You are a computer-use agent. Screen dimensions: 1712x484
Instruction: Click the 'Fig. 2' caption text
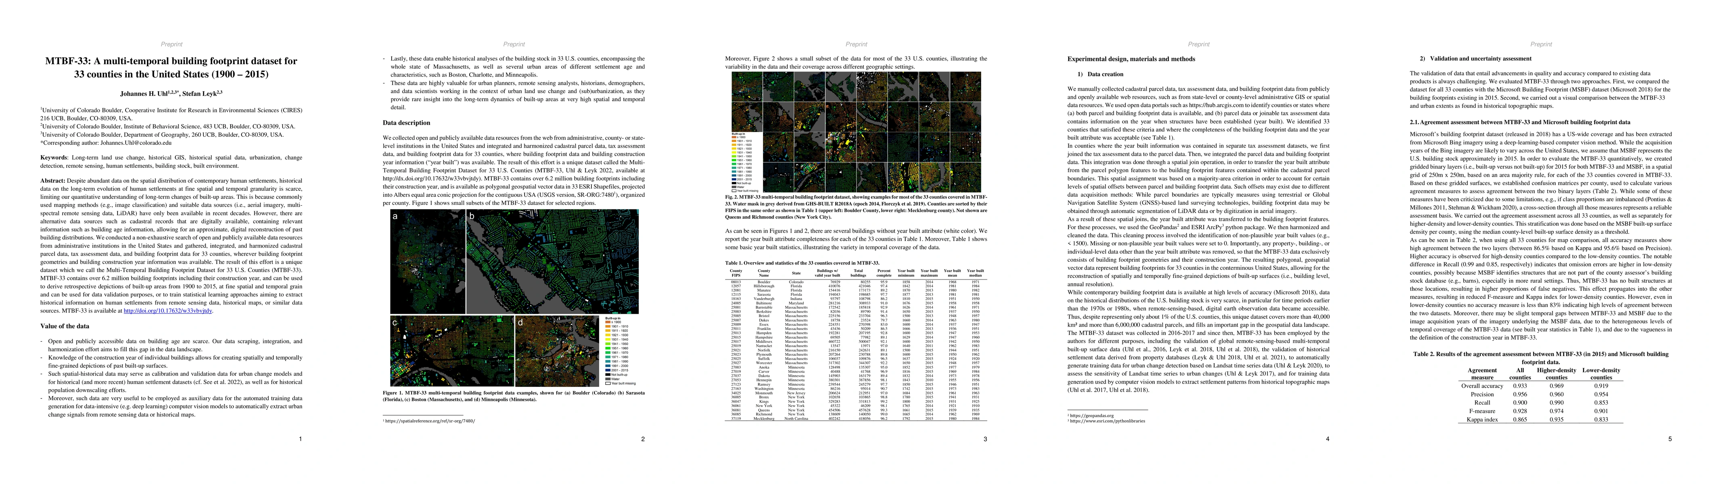[856, 207]
